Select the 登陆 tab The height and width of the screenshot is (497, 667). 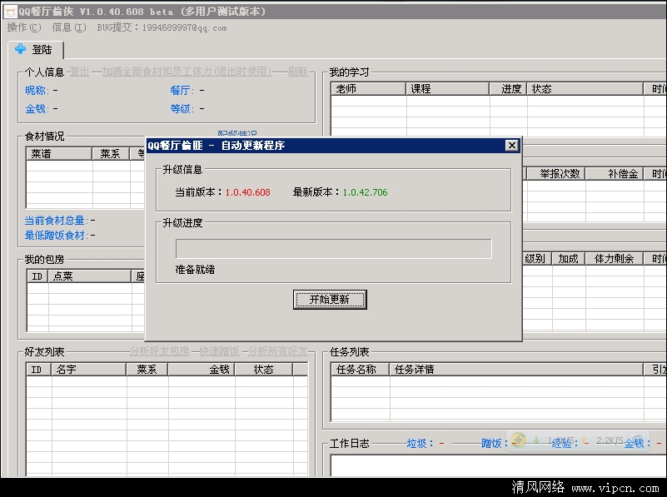(x=36, y=50)
